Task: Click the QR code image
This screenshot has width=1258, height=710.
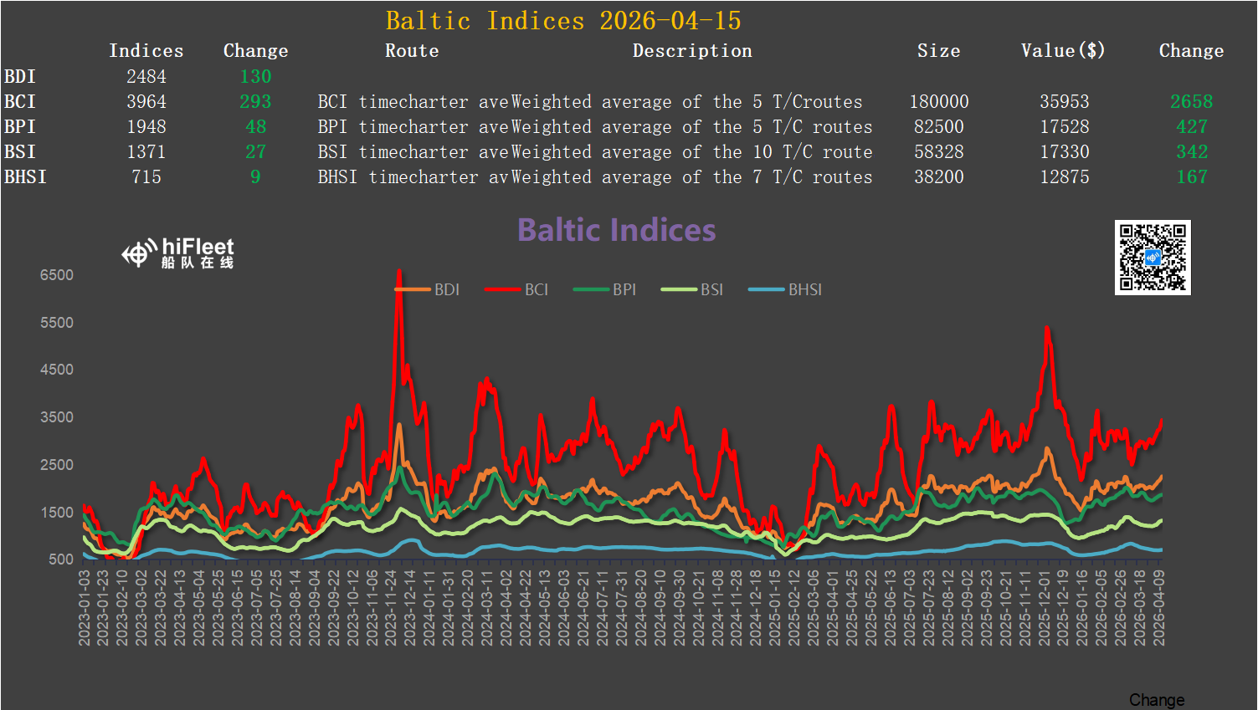Action: coord(1152,258)
